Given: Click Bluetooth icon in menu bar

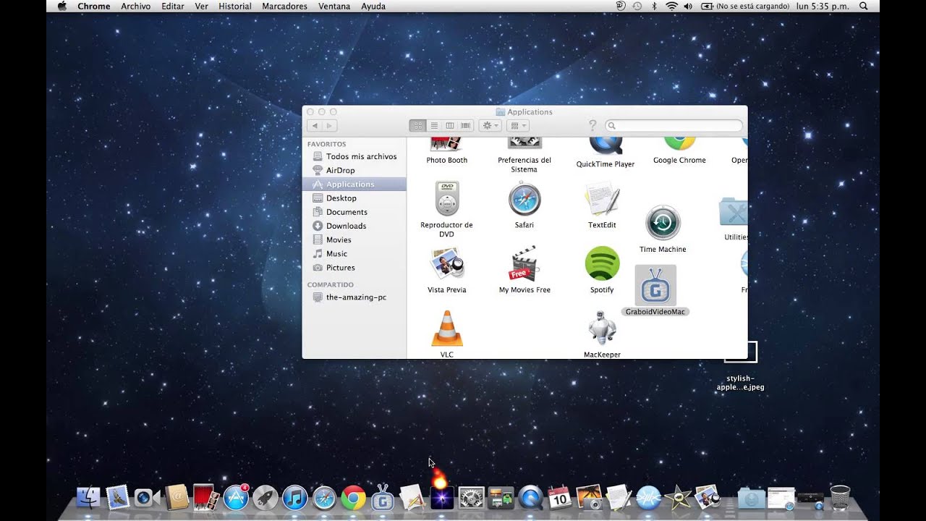Looking at the screenshot, I should coord(655,6).
